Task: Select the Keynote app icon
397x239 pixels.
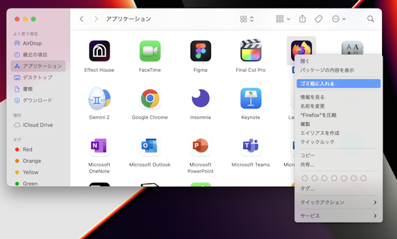Action: pyautogui.click(x=251, y=98)
